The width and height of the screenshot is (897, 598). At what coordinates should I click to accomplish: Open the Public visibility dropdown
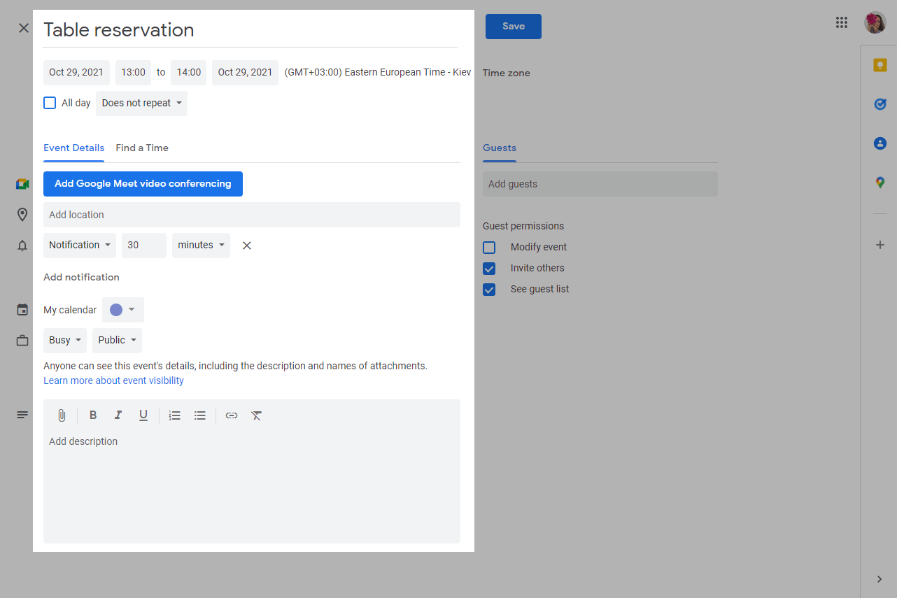(117, 341)
